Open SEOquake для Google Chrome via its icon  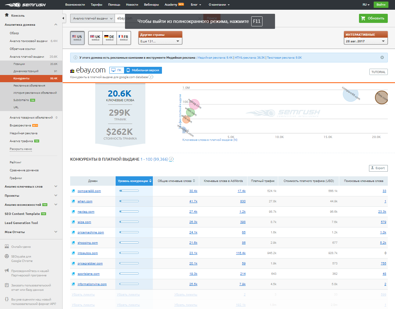tap(7, 256)
